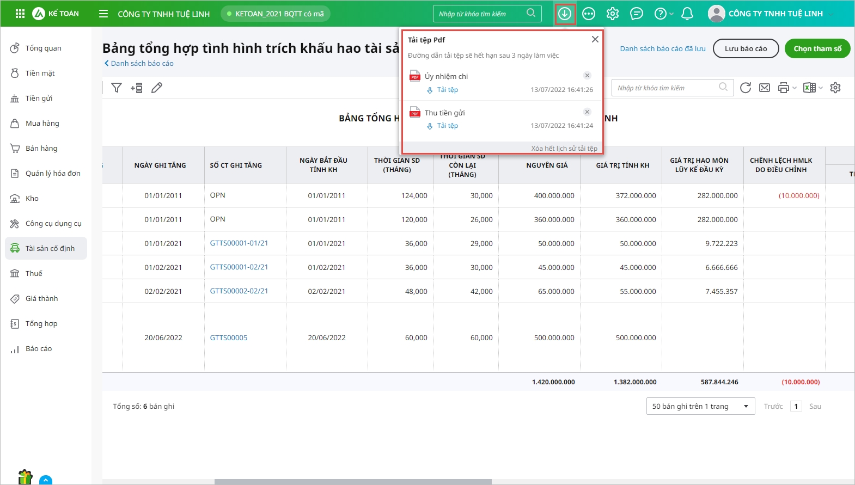The image size is (855, 485).
Task: Click the filter funnel icon in report toolbar
Action: point(117,88)
